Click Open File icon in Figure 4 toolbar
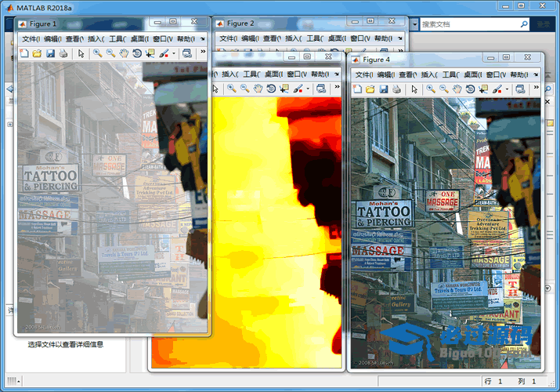 click(370, 89)
